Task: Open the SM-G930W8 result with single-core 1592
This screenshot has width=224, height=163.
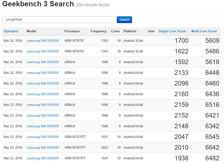Action: tap(43, 62)
